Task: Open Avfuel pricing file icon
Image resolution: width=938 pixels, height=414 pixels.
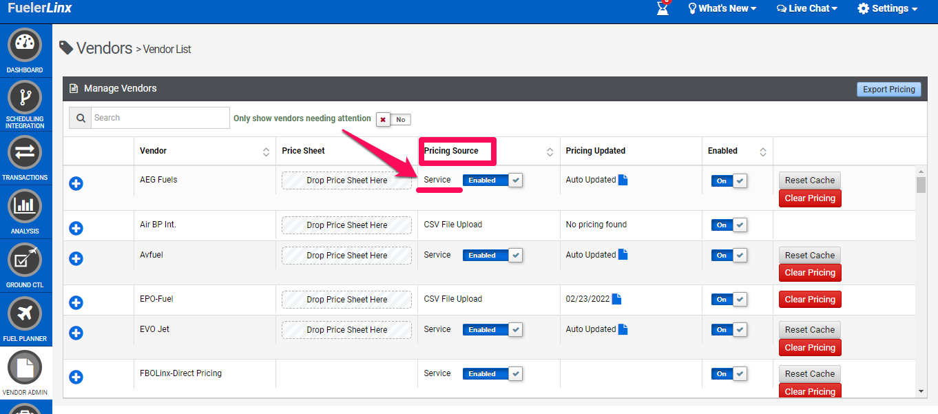Action: [623, 255]
